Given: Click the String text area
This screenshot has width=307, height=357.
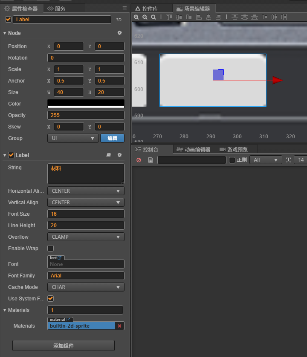Looking at the screenshot, I should point(86,174).
